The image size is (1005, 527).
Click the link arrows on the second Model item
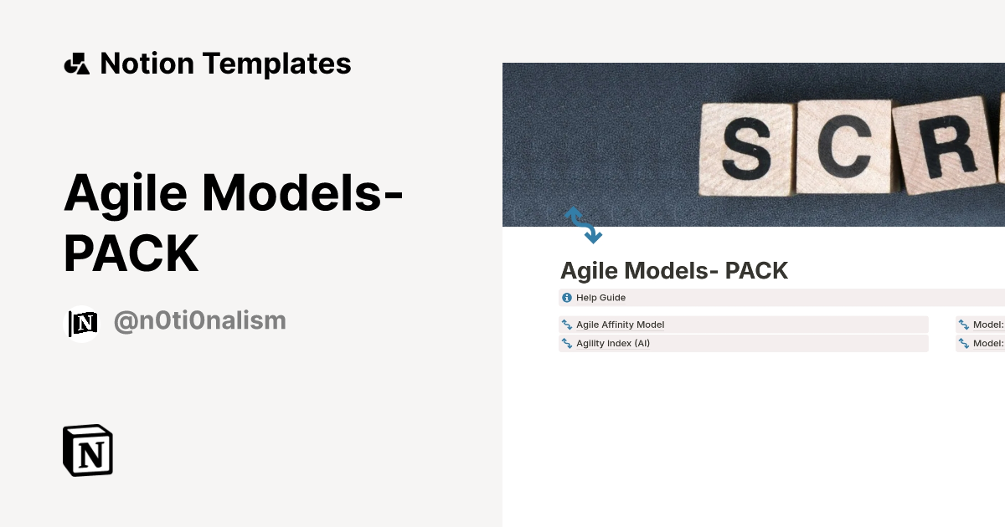pyautogui.click(x=965, y=343)
